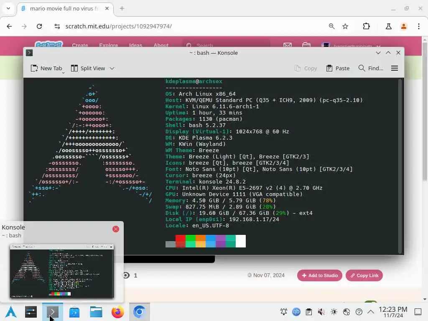Image resolution: width=428 pixels, height=321 pixels.
Task: Open the network tray icon
Action: [346, 312]
